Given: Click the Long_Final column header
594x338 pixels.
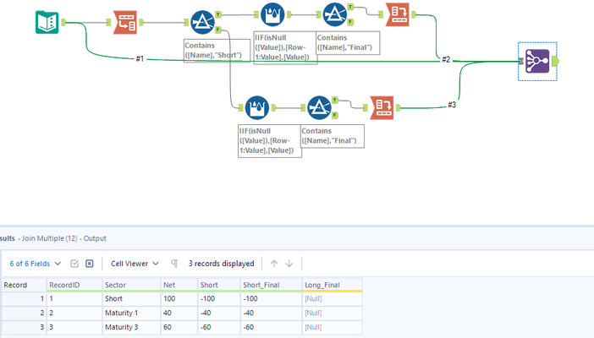Looking at the screenshot, I should click(333, 285).
